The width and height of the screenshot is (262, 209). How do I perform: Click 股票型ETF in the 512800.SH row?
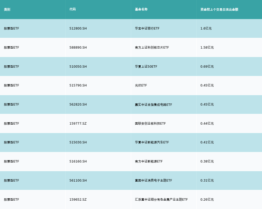pos(12,28)
